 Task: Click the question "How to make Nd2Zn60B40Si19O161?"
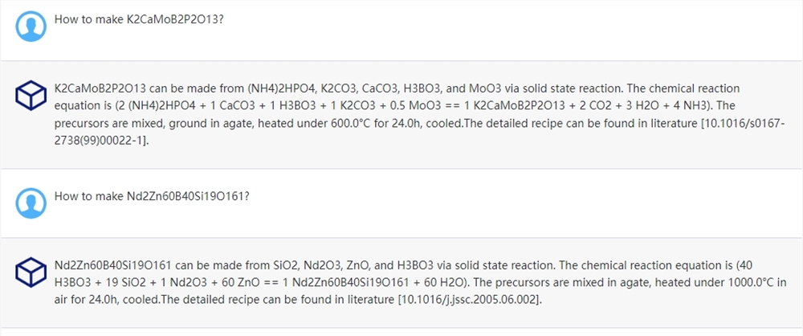[151, 195]
